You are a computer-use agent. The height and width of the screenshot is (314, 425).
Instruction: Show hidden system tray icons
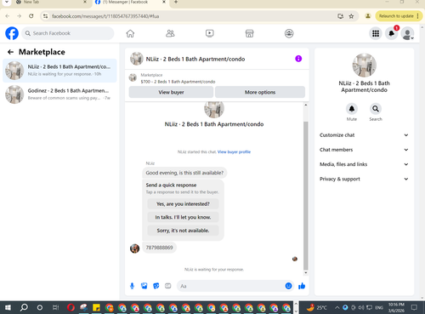[337, 307]
